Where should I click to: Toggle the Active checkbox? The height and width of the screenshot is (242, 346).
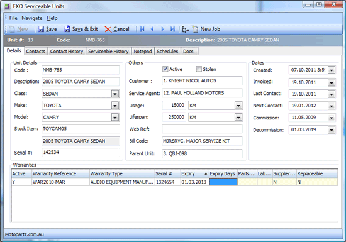[165, 69]
